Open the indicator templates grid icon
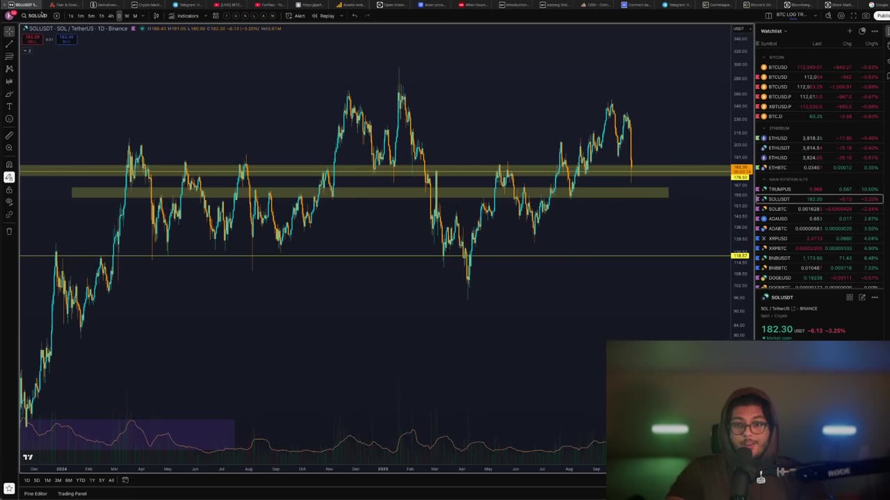Screen dimensions: 890x500 click(216, 15)
